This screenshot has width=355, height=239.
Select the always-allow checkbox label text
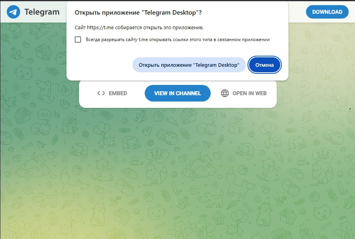tap(178, 40)
